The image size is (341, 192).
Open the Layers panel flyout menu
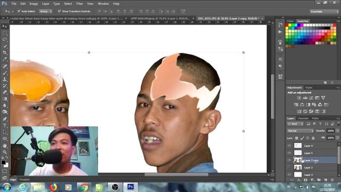(338, 118)
